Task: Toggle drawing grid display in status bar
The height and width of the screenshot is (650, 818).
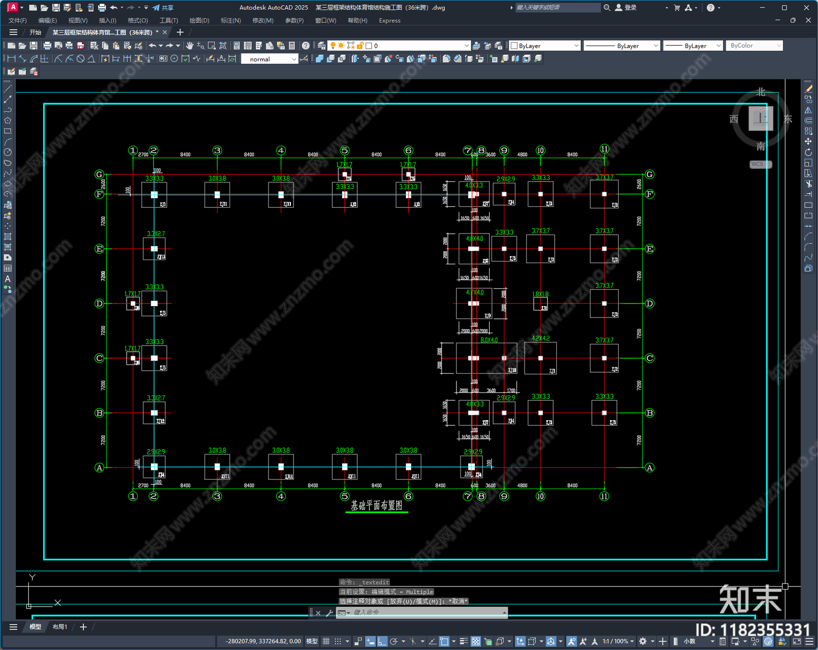Action: click(x=326, y=641)
